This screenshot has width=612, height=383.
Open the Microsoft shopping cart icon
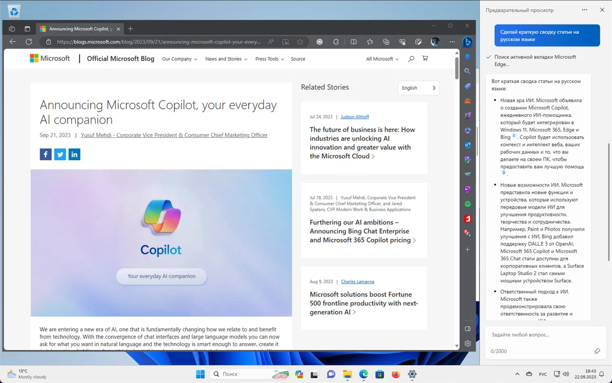click(425, 58)
